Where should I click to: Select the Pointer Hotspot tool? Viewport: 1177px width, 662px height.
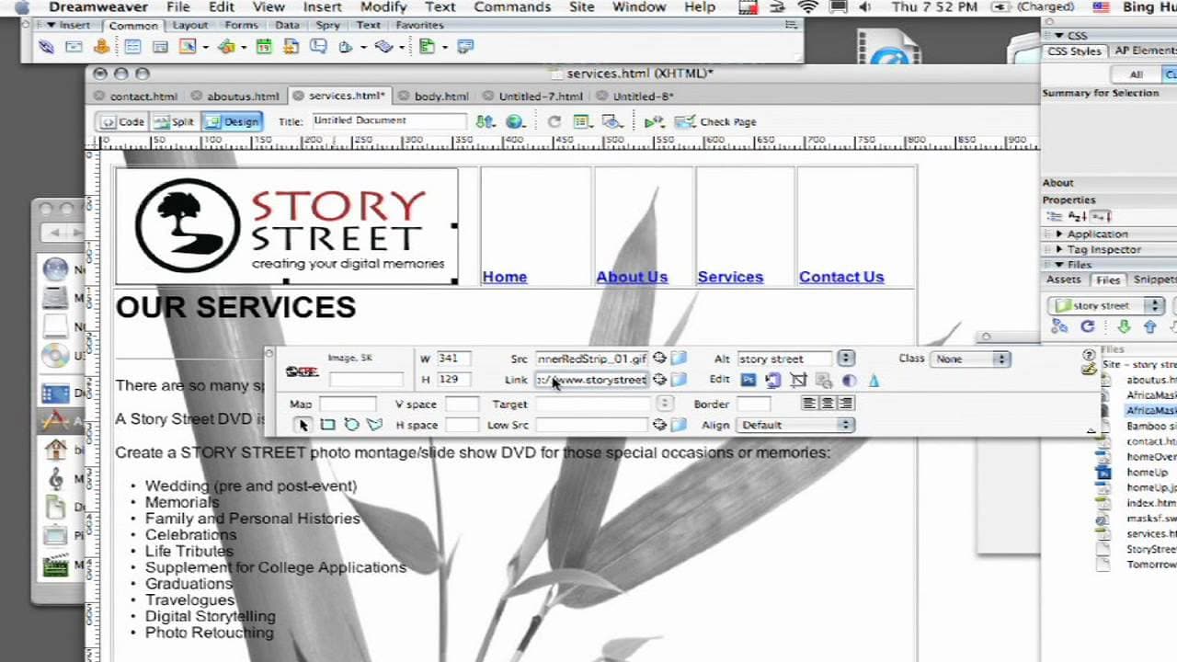point(303,425)
